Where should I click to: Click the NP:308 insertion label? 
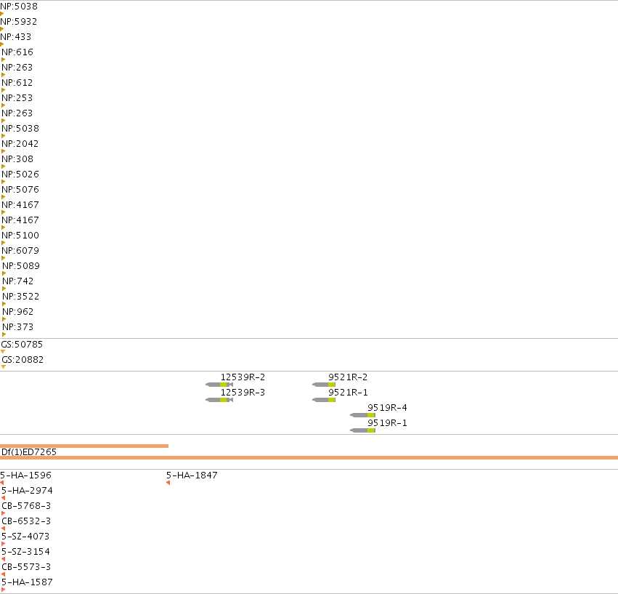coord(17,159)
